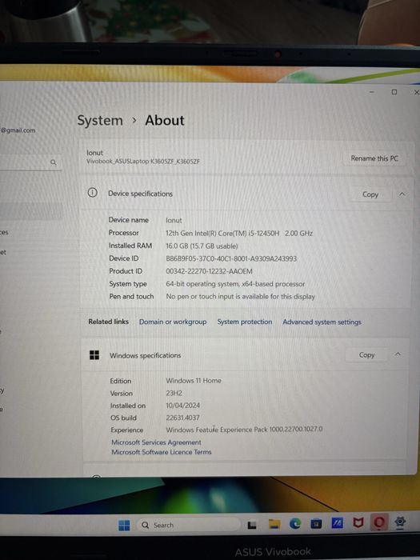Viewport: 420px width, 560px height.
Task: Click the settings search magnifier icon
Action: click(x=54, y=162)
